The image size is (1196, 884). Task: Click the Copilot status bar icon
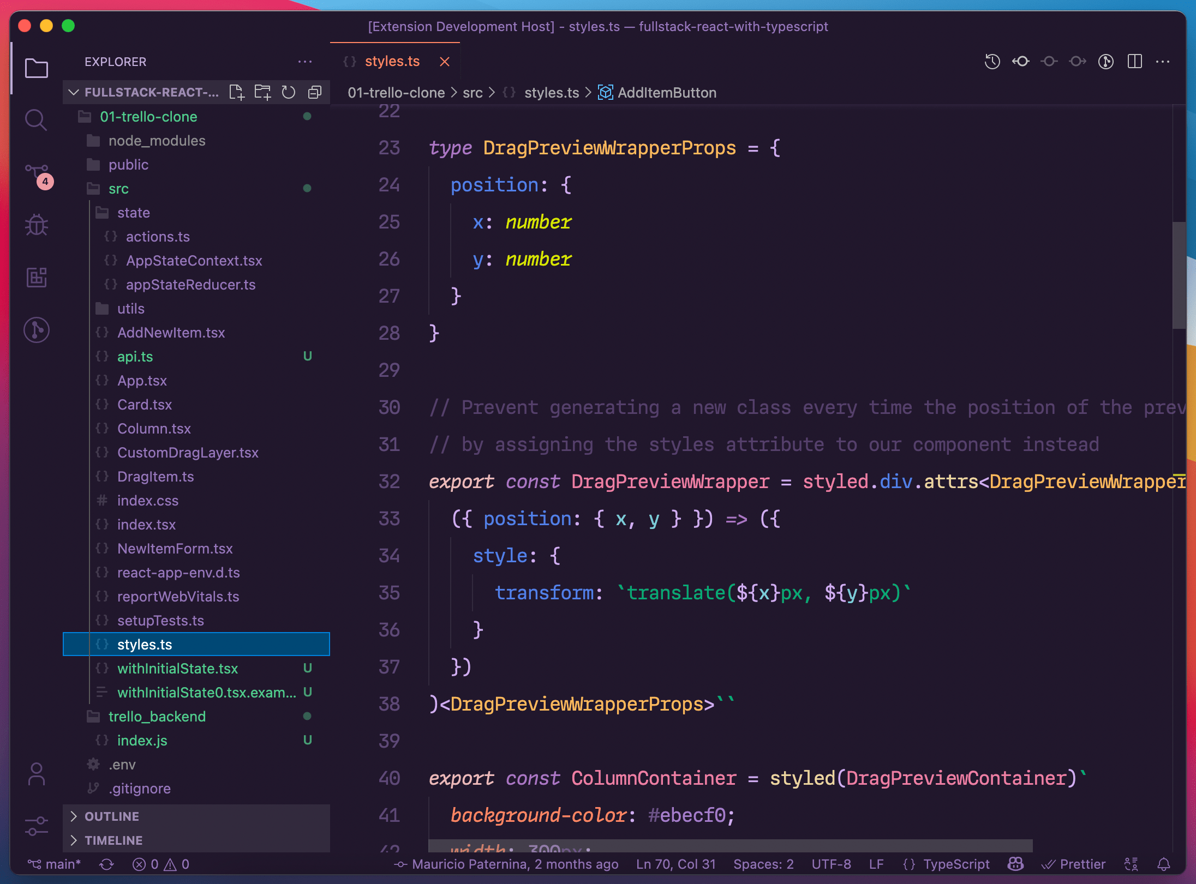tap(1015, 864)
